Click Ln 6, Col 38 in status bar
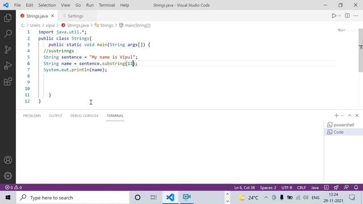 244,188
